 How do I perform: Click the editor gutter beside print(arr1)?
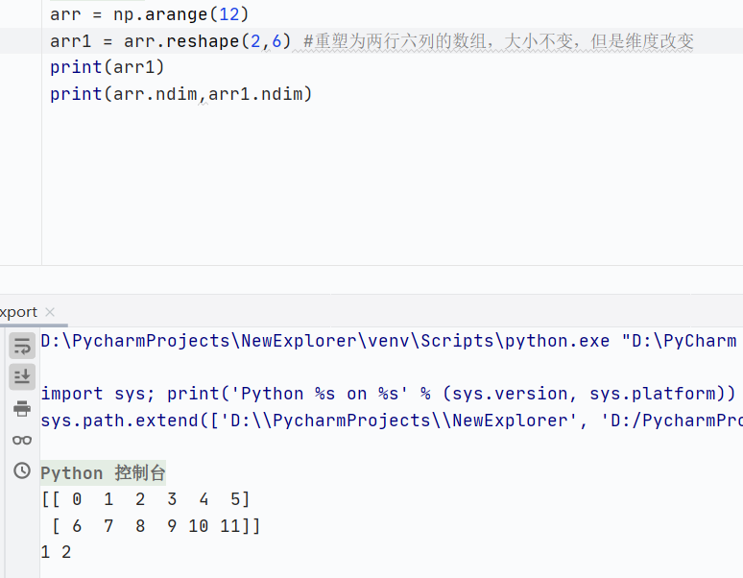click(21, 67)
